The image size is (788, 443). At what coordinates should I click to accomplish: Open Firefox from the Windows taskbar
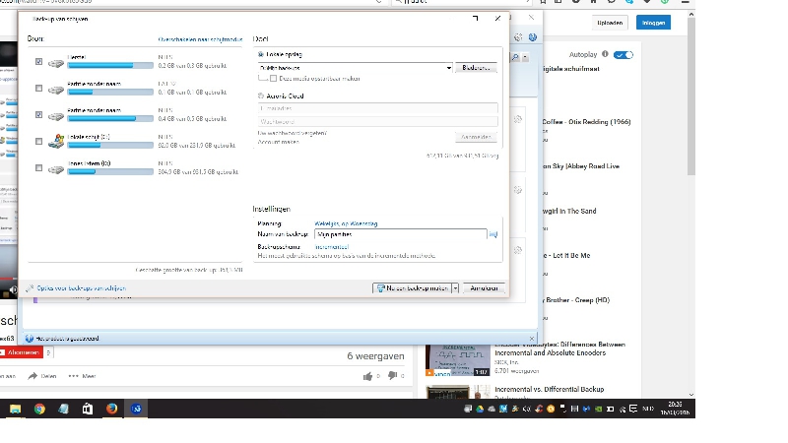(x=111, y=409)
